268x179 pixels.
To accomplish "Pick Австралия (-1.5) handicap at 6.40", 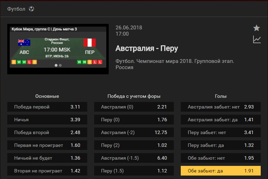I will (134, 158).
